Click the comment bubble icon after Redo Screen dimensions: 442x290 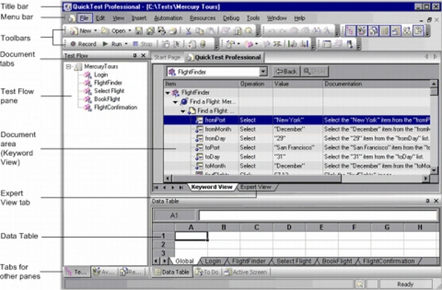[x=293, y=31]
